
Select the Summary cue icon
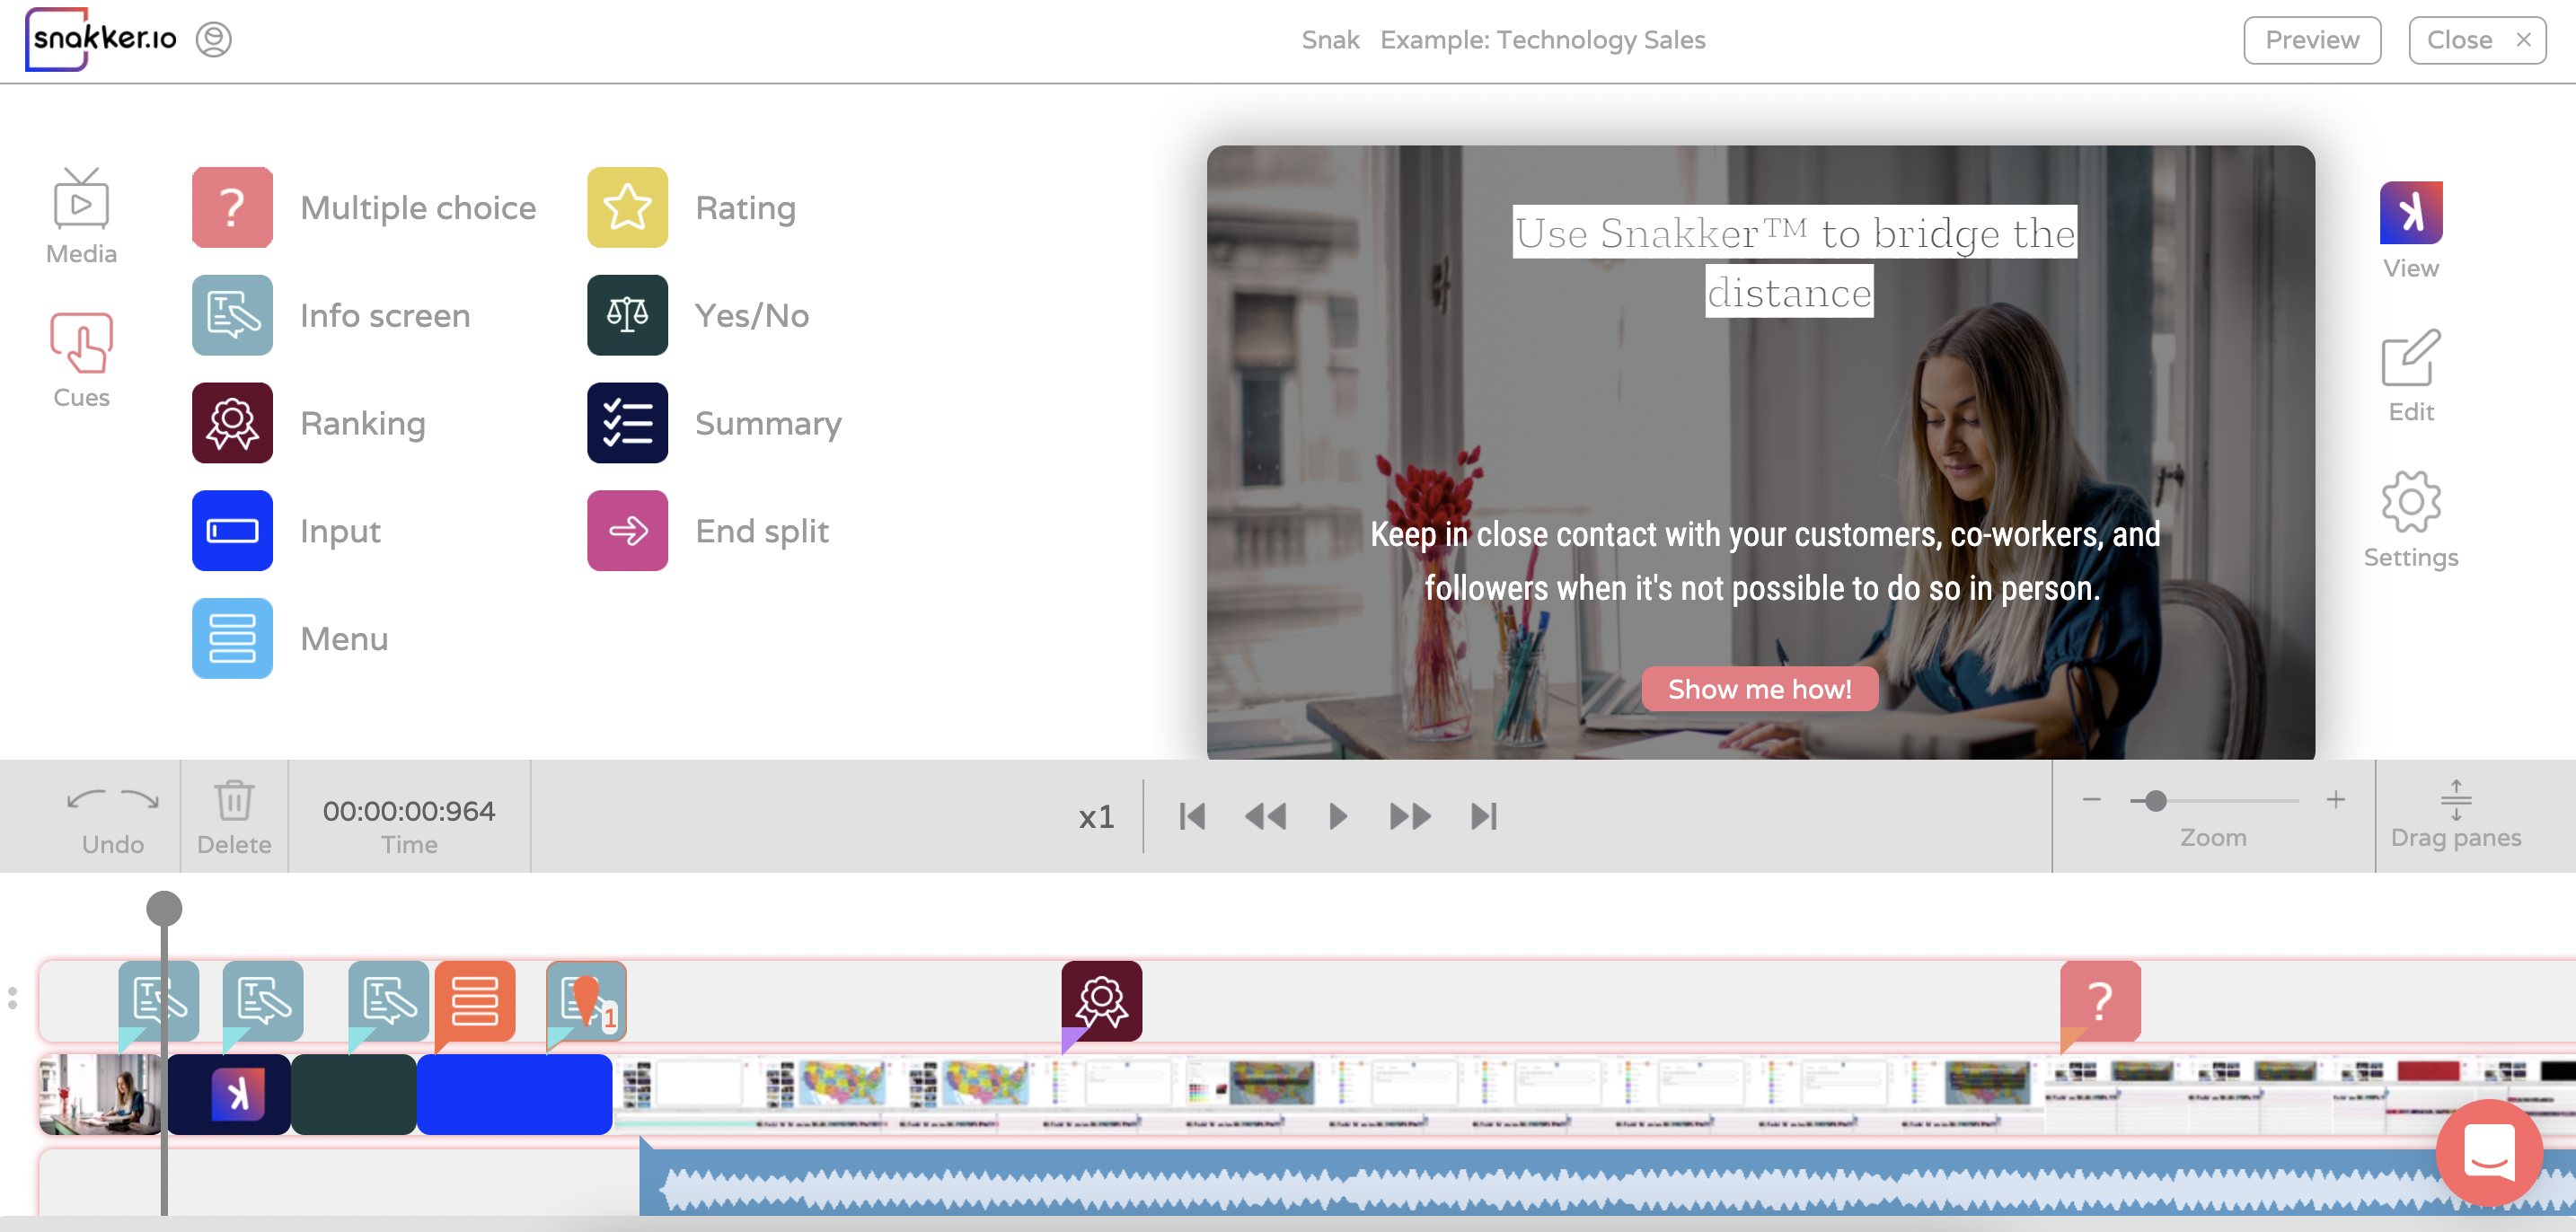tap(627, 423)
